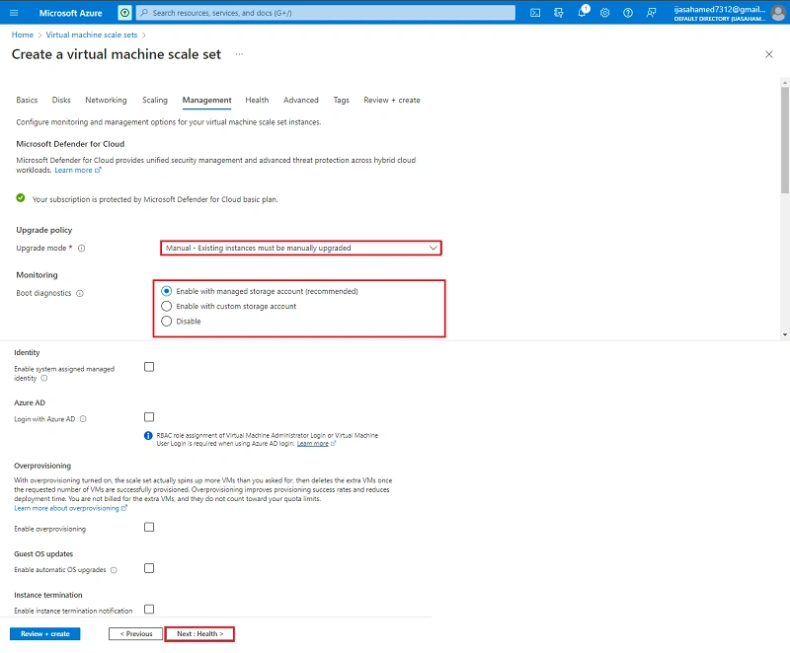Open the notifications bell
This screenshot has height=653, width=790.
click(x=582, y=12)
